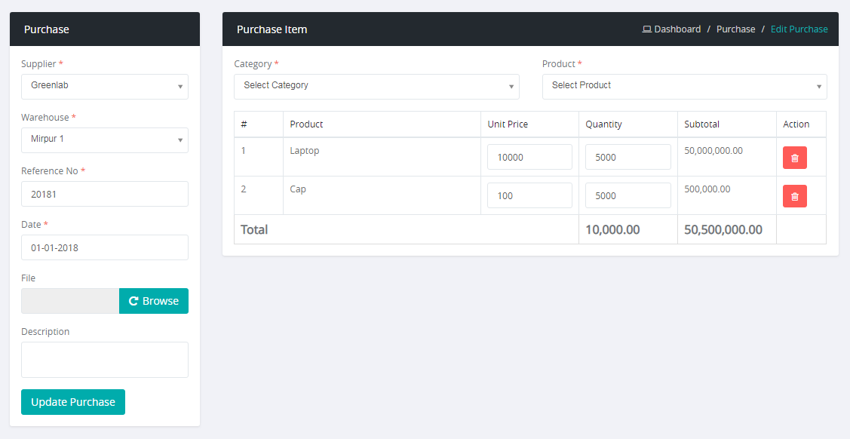
Task: Focus the Reference No field
Action: (105, 194)
